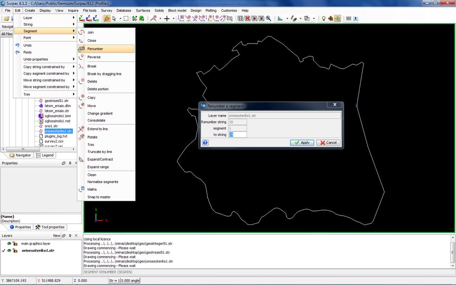Click the blue triangle ruler toolbar icon
Viewport: 456px width, 285px height.
(280, 19)
